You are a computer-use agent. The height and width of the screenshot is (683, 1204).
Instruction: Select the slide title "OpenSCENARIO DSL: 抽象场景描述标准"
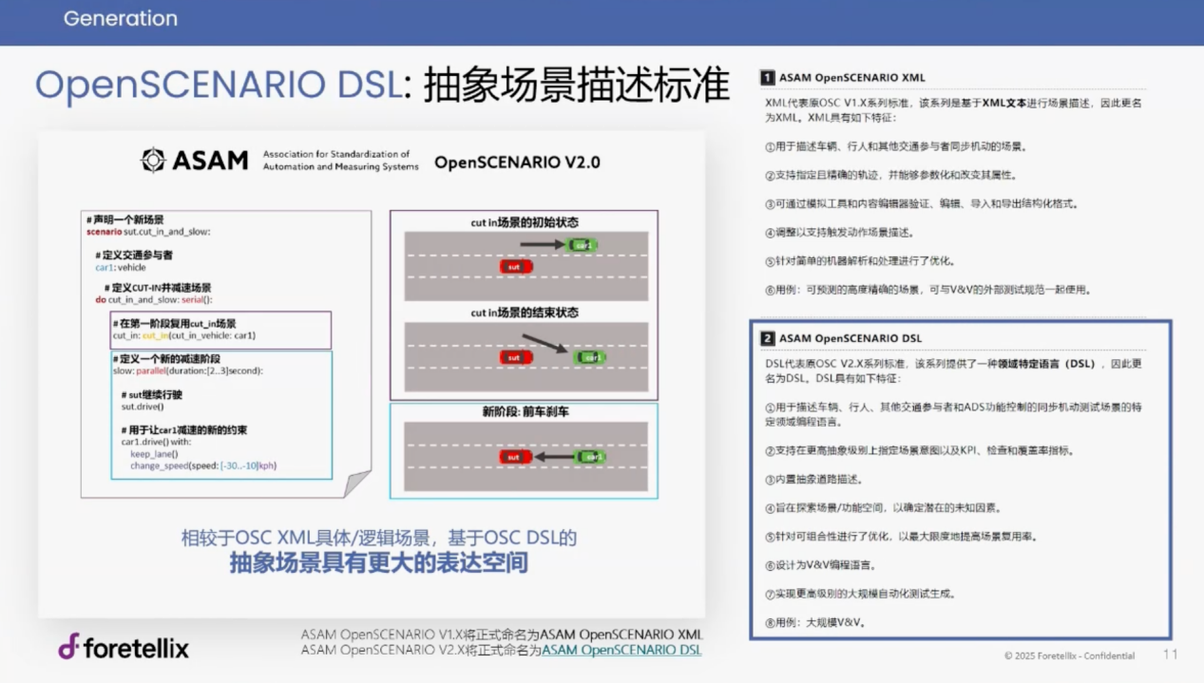[382, 85]
